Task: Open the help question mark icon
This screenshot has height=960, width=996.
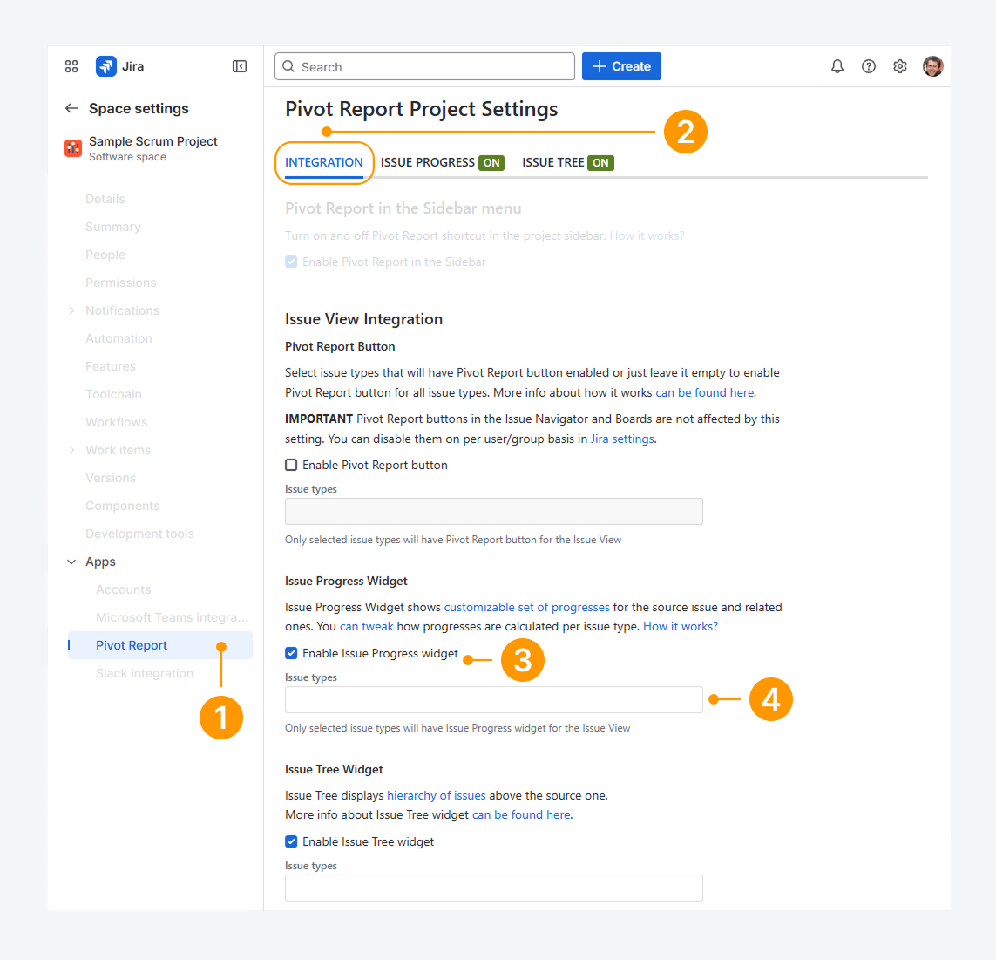Action: pos(868,66)
